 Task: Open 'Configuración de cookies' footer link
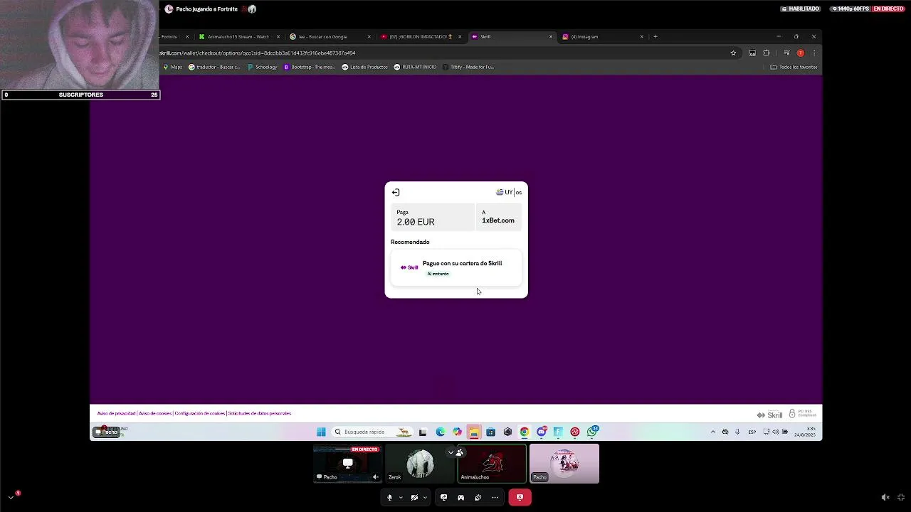200,413
